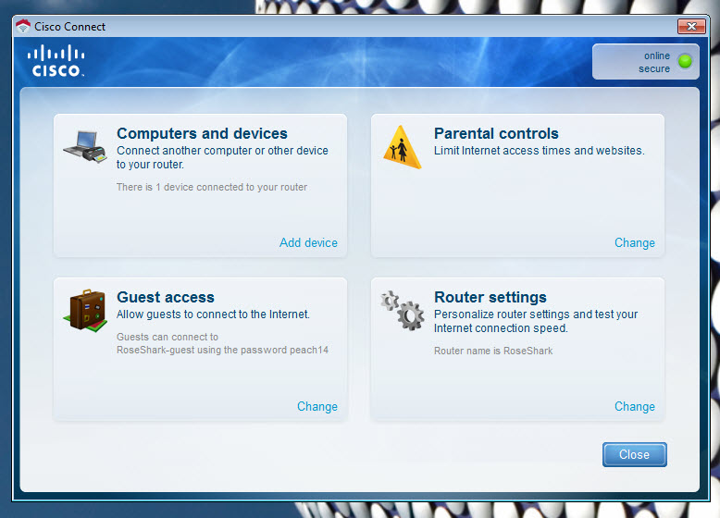
Task: Click "Router name is RoseShark" text
Action: pyautogui.click(x=493, y=351)
